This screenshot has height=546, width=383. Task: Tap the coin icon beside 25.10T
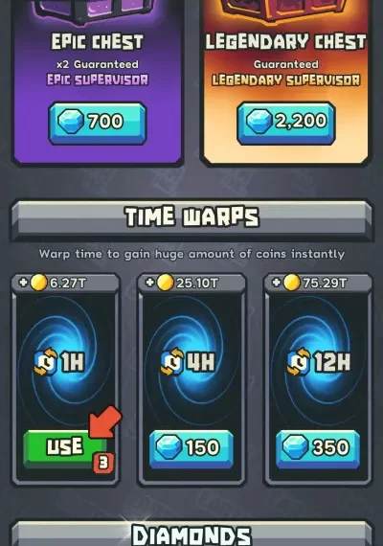pos(165,283)
